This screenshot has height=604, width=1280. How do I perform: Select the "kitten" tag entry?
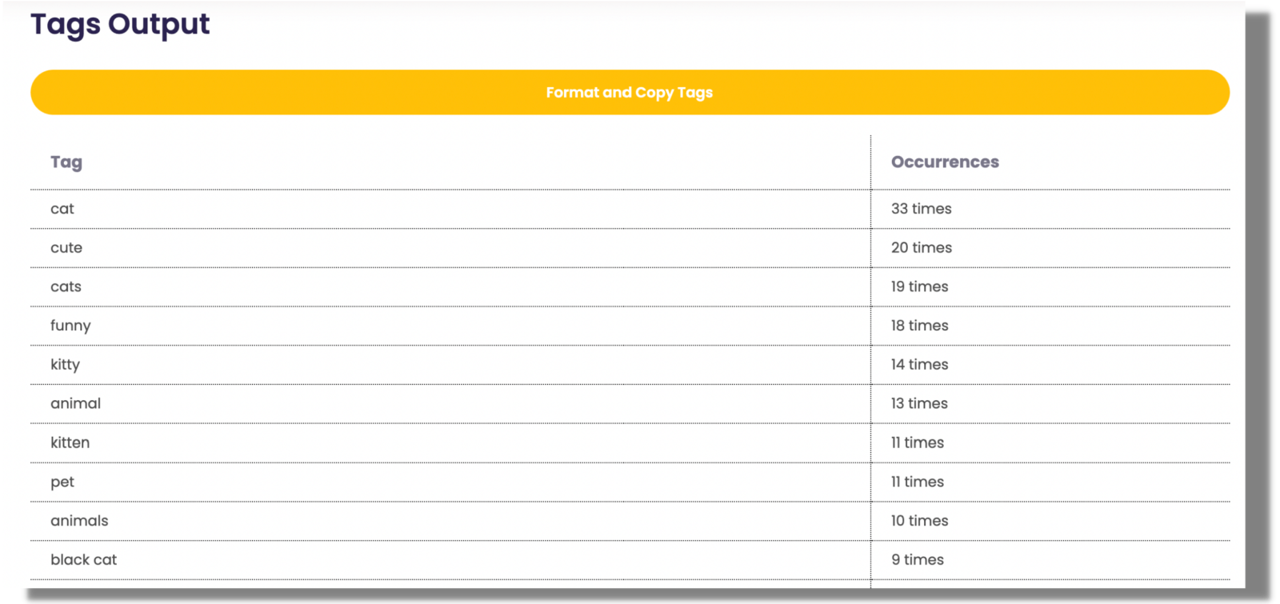[x=70, y=443]
